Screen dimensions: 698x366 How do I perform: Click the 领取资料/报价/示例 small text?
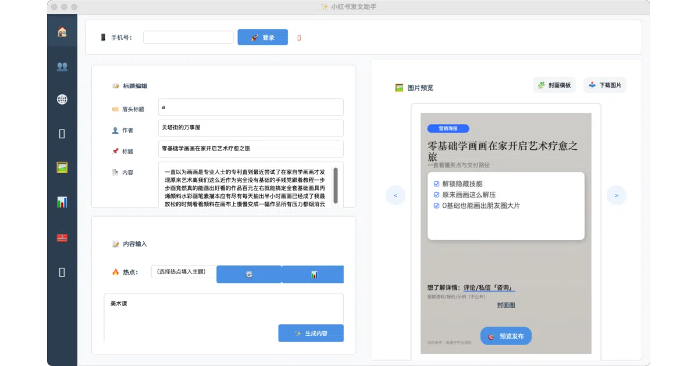[x=456, y=297]
